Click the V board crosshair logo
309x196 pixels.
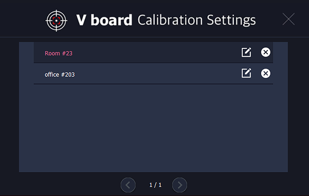pos(57,20)
